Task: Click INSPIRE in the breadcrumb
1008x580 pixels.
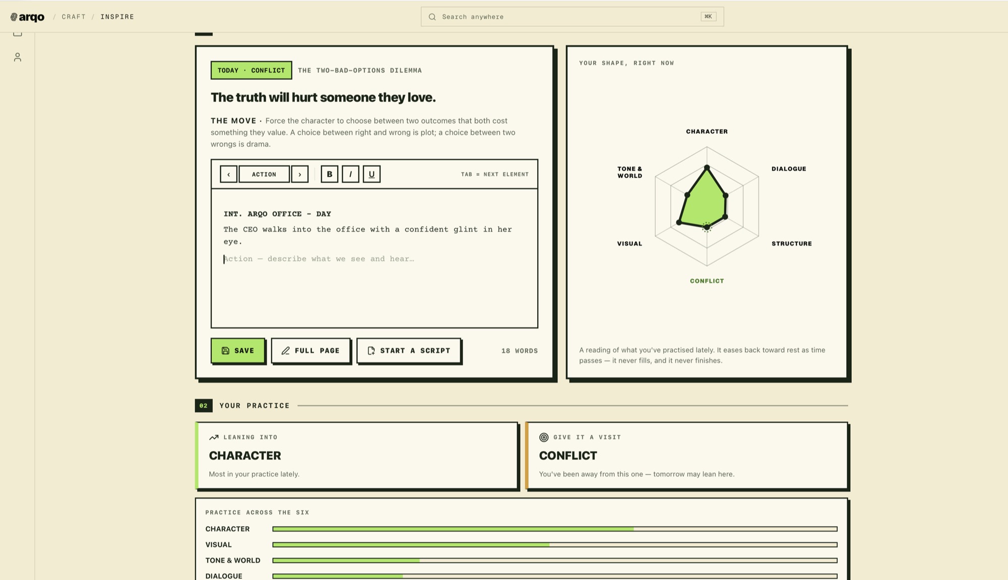Action: 117,17
